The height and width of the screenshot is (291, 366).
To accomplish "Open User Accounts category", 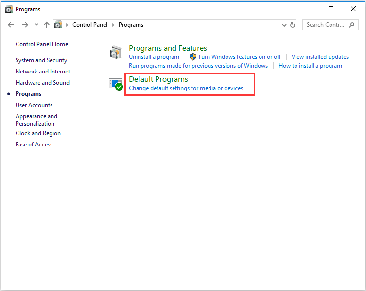I will click(34, 105).
